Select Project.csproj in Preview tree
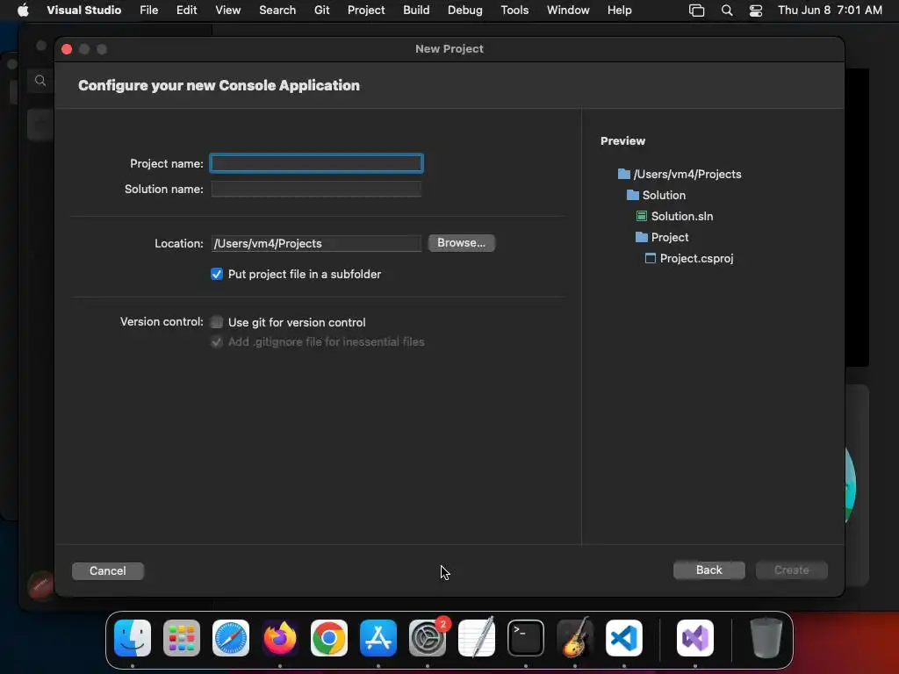 tap(689, 259)
